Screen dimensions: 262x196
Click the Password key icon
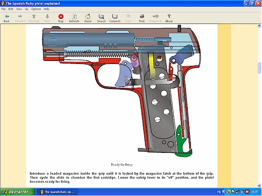(x=155, y=18)
